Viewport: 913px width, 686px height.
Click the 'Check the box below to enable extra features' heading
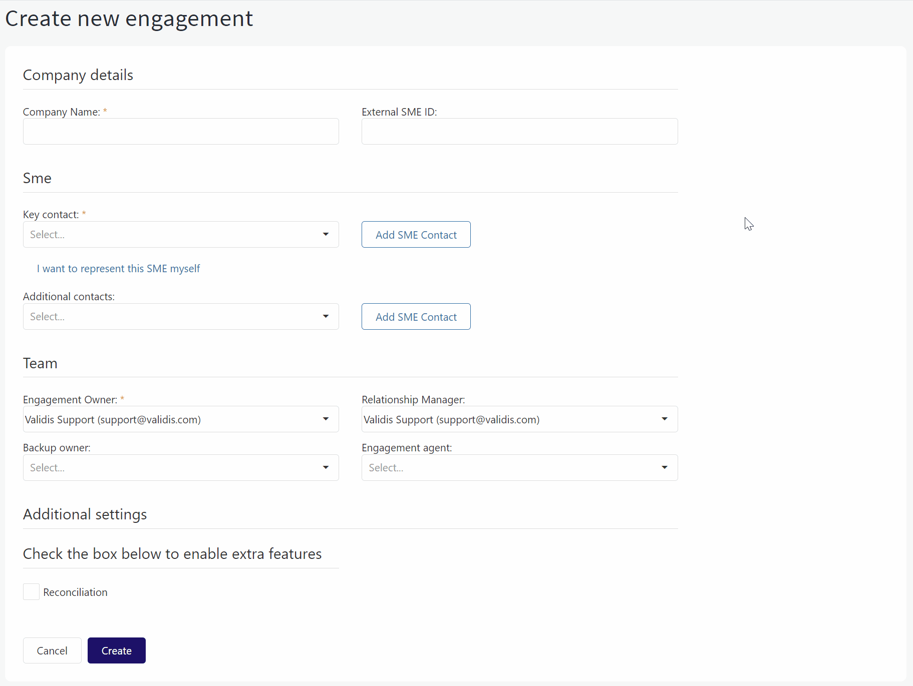click(172, 554)
